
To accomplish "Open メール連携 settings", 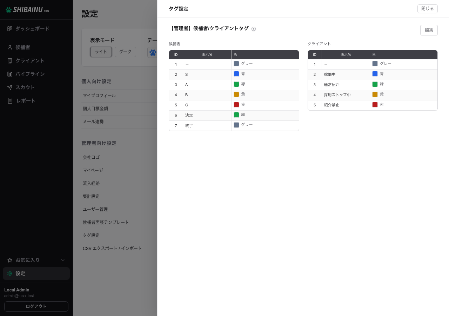I will (x=93, y=121).
